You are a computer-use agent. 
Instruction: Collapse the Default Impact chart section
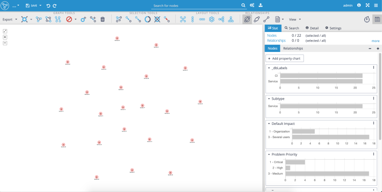pyautogui.click(x=269, y=124)
